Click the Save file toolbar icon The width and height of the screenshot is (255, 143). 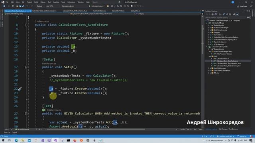click(20, 6)
